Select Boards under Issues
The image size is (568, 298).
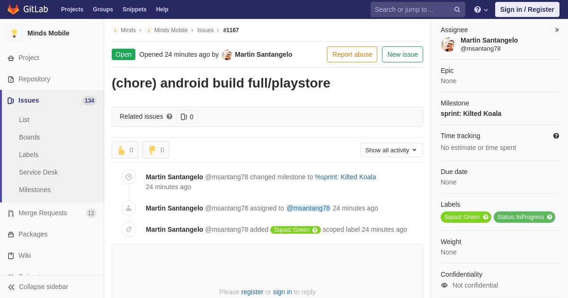[x=29, y=137]
